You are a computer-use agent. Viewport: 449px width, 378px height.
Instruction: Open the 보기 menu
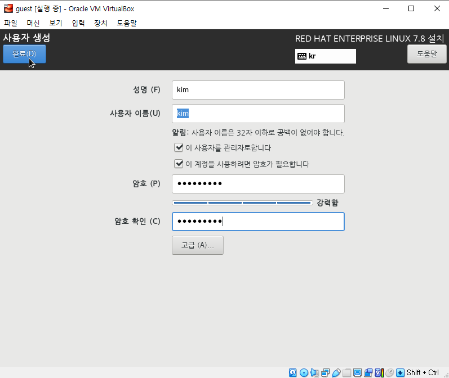click(x=56, y=23)
